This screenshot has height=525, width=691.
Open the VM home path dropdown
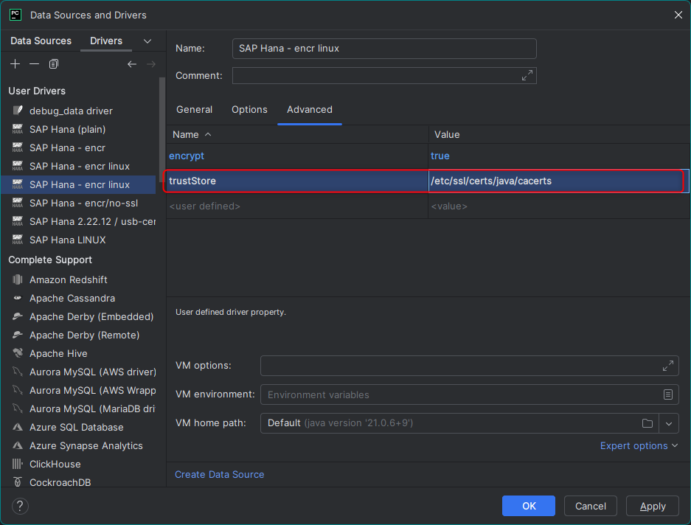[668, 423]
